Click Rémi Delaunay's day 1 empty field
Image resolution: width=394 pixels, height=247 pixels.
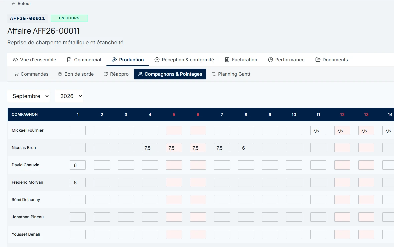tap(78, 200)
